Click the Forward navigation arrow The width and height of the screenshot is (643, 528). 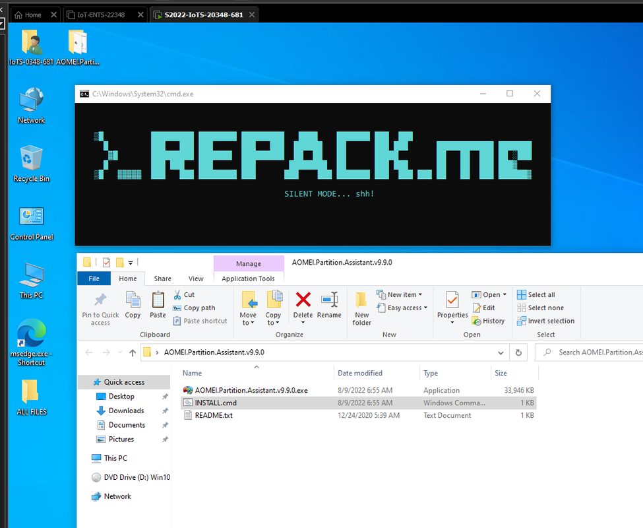(106, 352)
